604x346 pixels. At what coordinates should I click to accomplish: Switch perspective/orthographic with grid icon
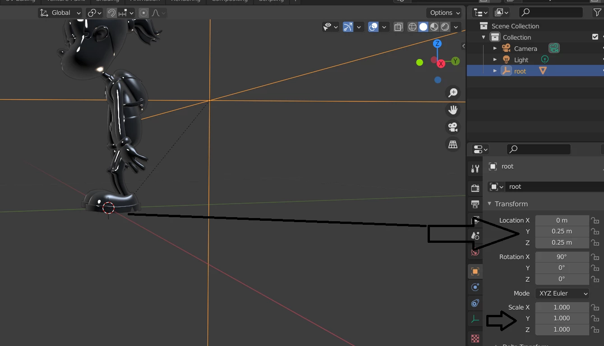(x=452, y=144)
